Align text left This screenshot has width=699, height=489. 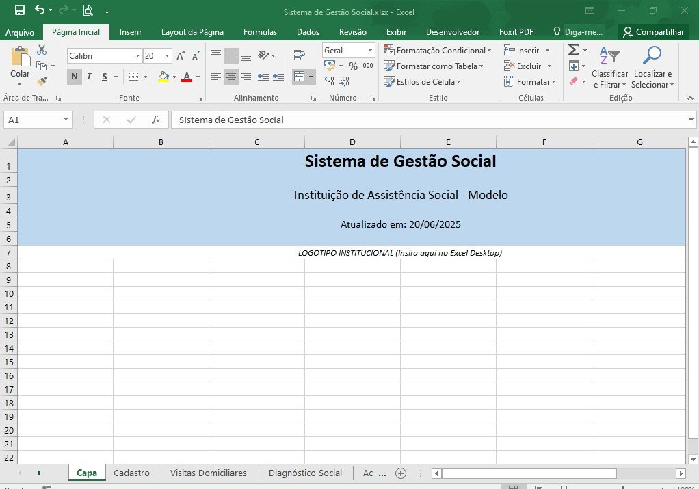215,77
